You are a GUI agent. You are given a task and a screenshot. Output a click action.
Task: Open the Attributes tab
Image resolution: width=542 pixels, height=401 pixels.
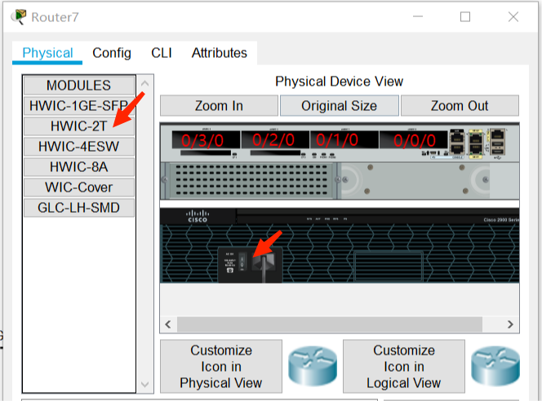tap(219, 53)
